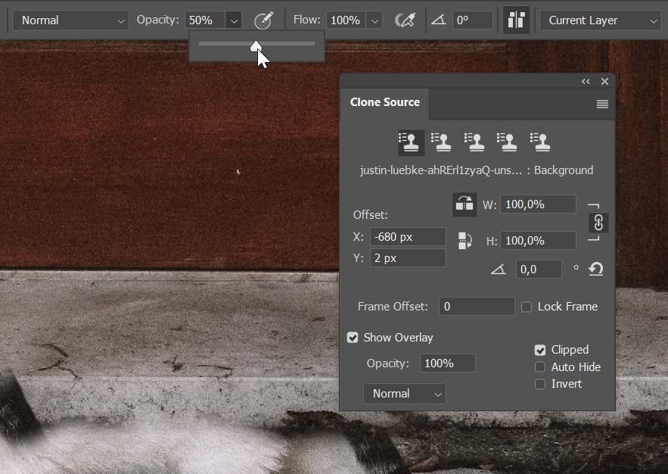Image resolution: width=668 pixels, height=474 pixels.
Task: Enable pressure for opacity icon
Action: pyautogui.click(x=263, y=20)
